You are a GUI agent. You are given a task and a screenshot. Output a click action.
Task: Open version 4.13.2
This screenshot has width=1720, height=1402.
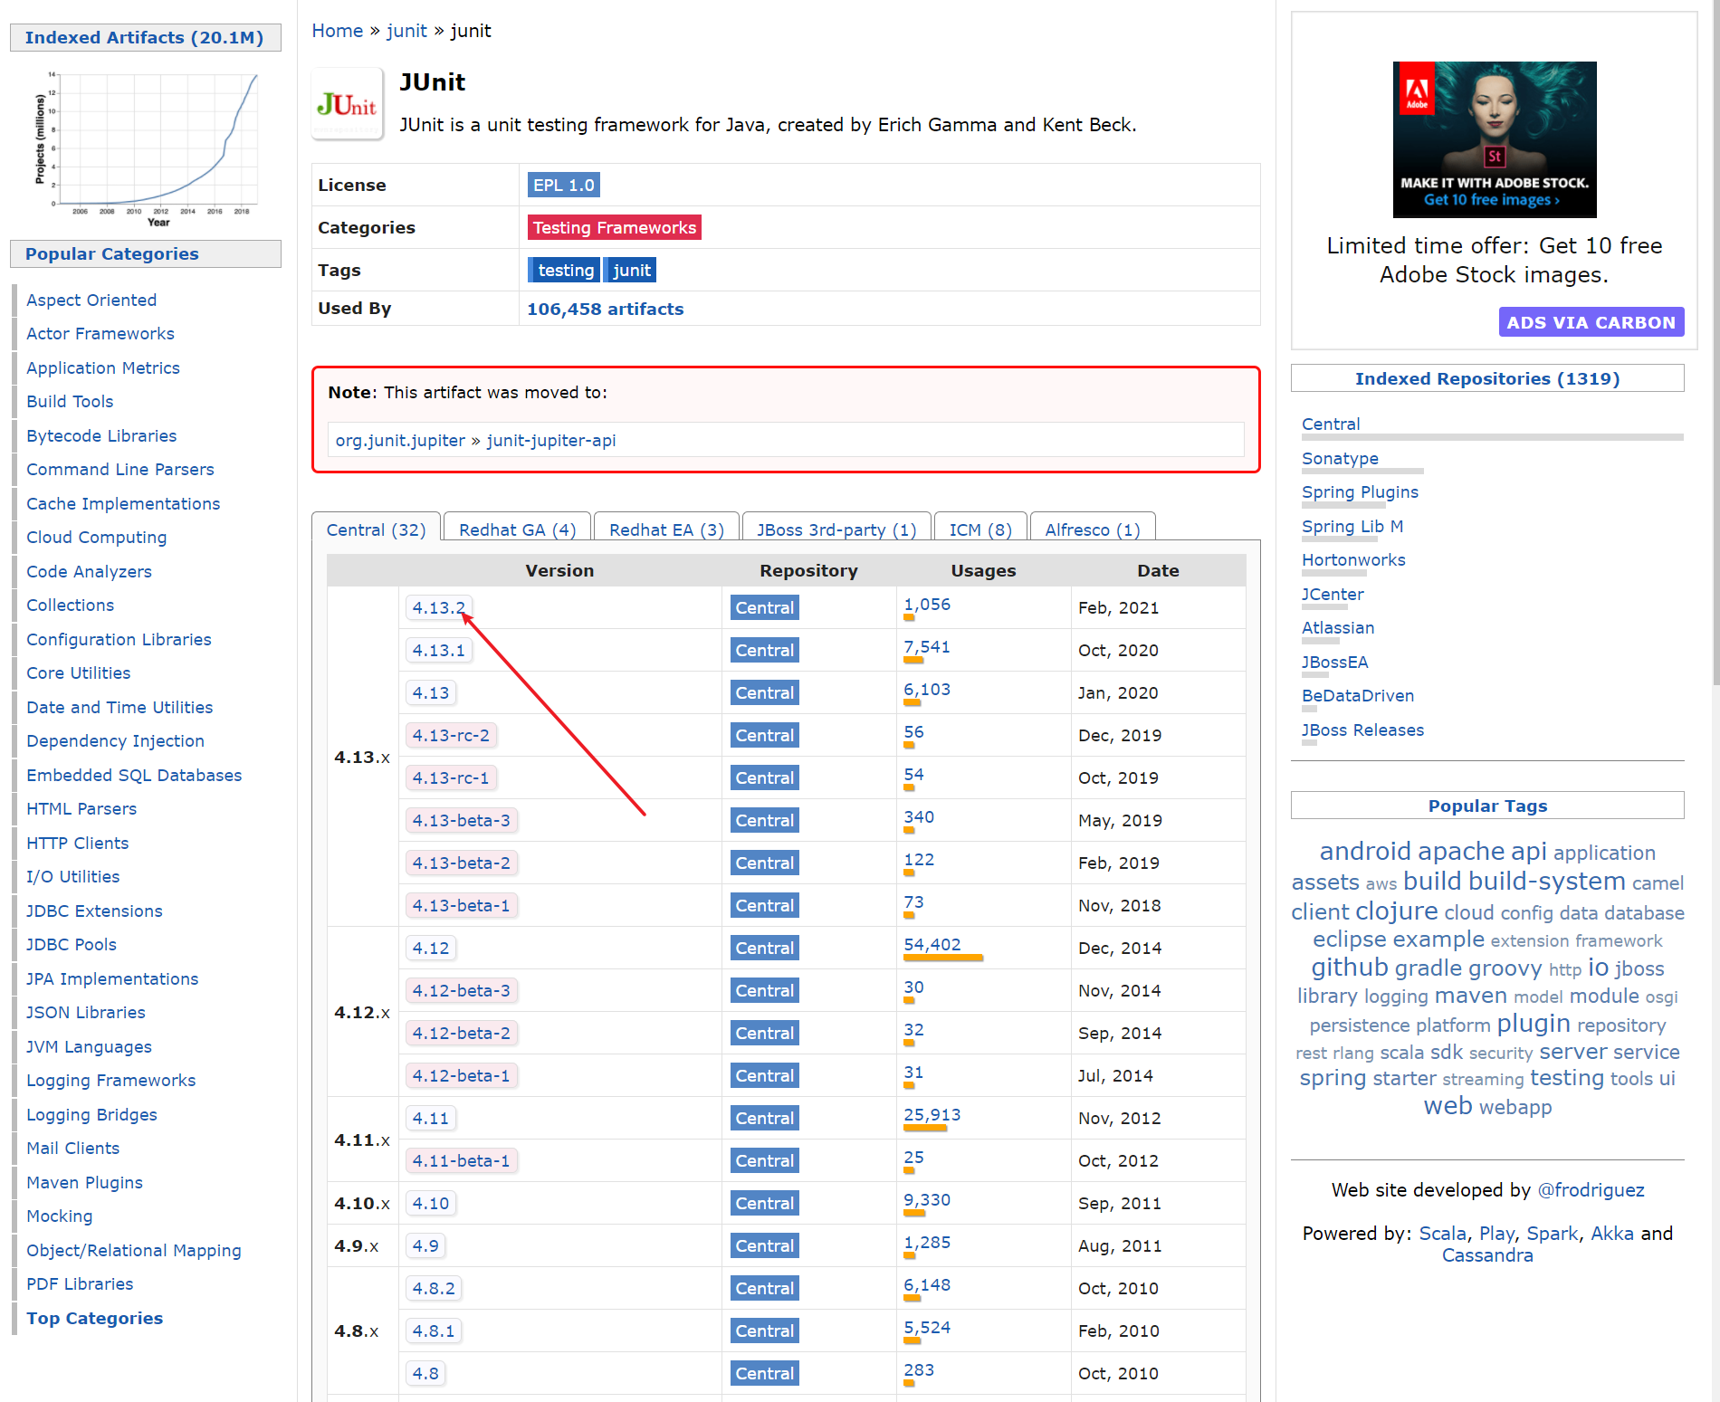tap(439, 607)
